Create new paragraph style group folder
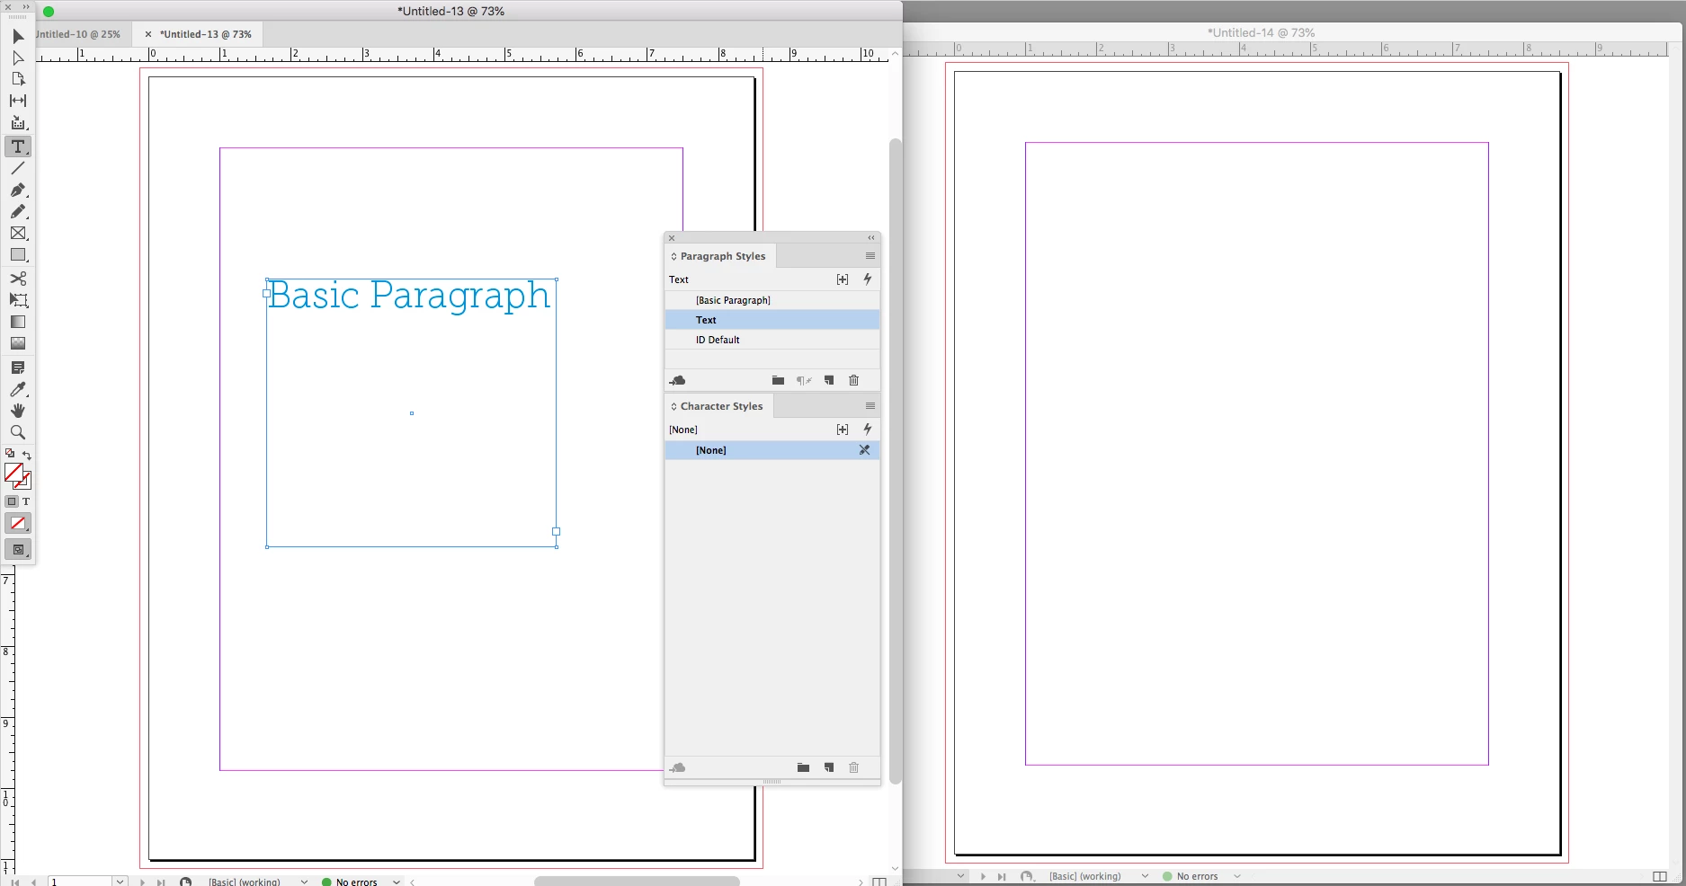 pos(779,380)
